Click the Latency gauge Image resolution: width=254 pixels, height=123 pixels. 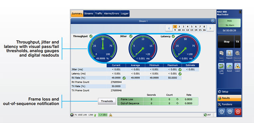185,48
